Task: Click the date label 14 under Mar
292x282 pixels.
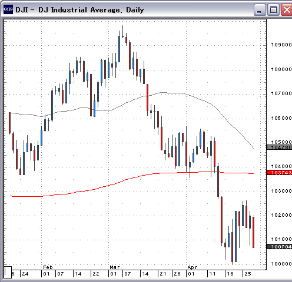Action: pos(145,274)
